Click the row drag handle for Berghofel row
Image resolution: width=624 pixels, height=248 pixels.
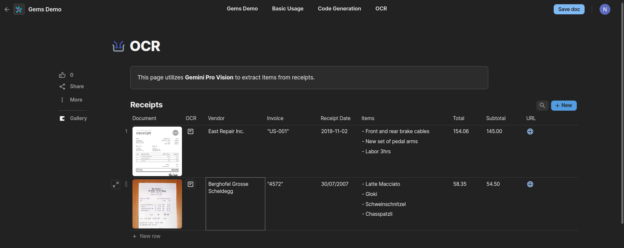pos(126,184)
